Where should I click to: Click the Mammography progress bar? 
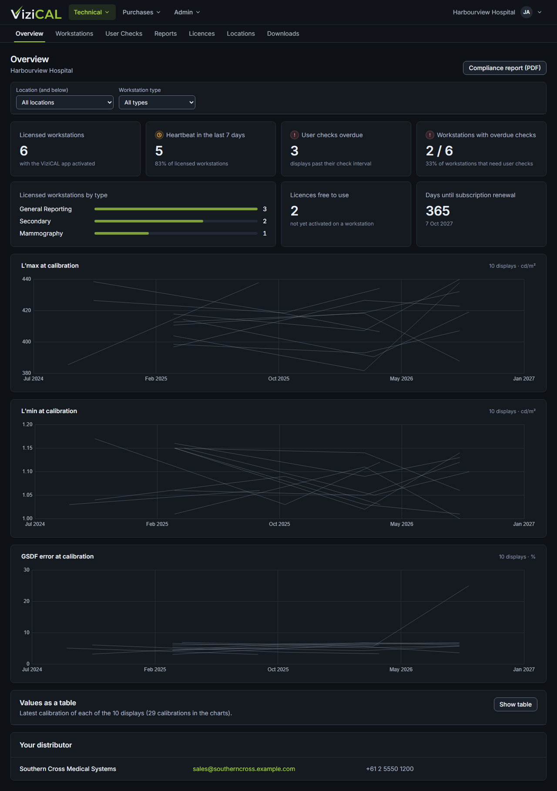[176, 233]
